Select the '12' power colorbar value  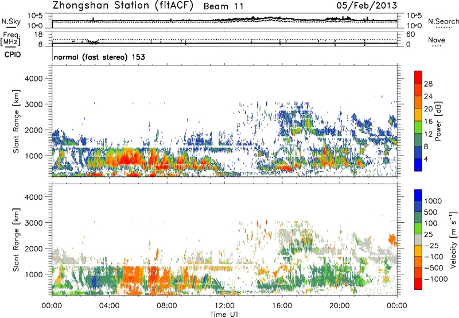point(428,134)
